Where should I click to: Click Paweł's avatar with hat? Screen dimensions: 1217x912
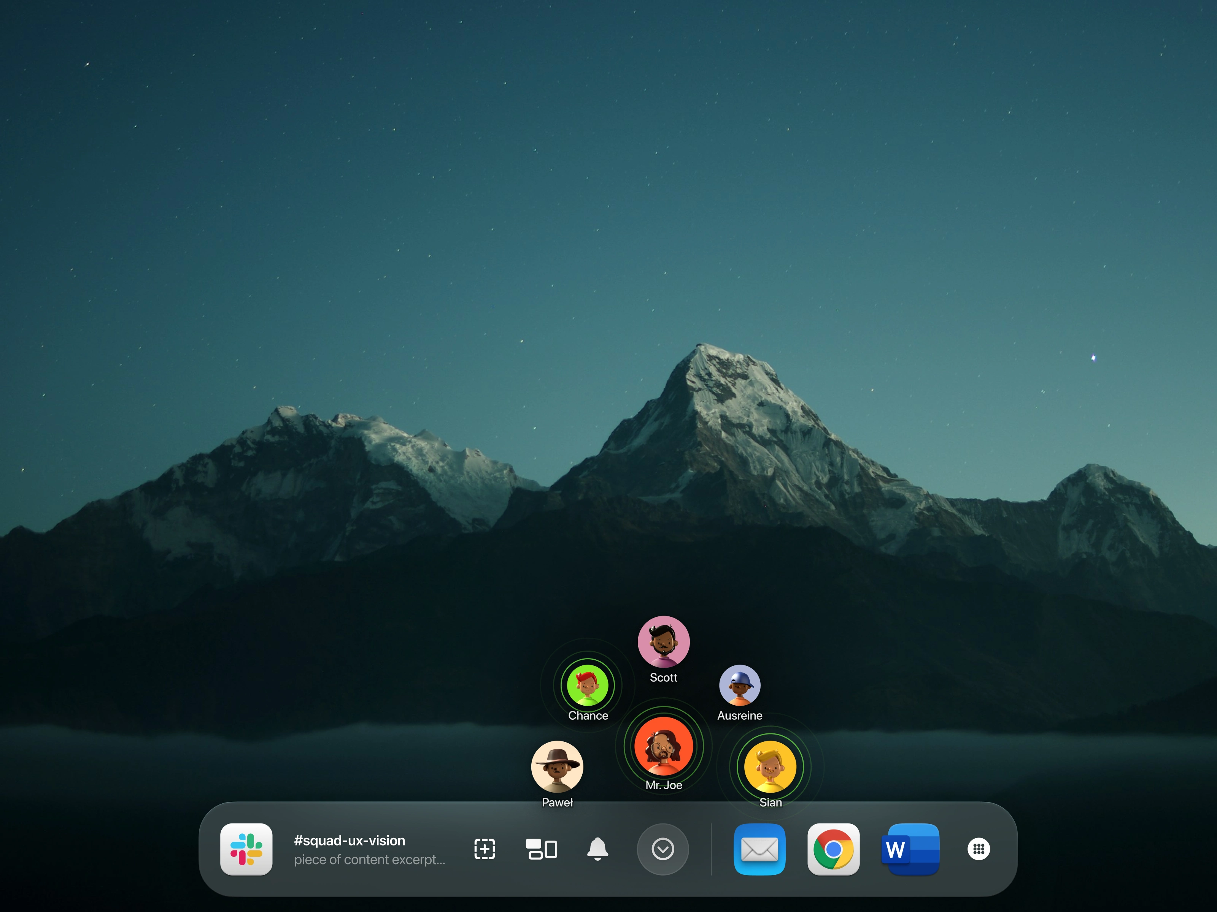tap(557, 767)
